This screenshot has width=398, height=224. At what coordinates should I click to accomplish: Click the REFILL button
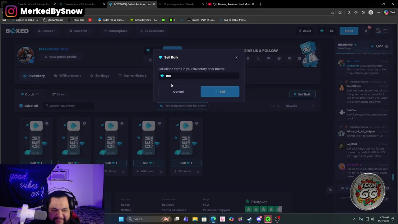click(349, 31)
